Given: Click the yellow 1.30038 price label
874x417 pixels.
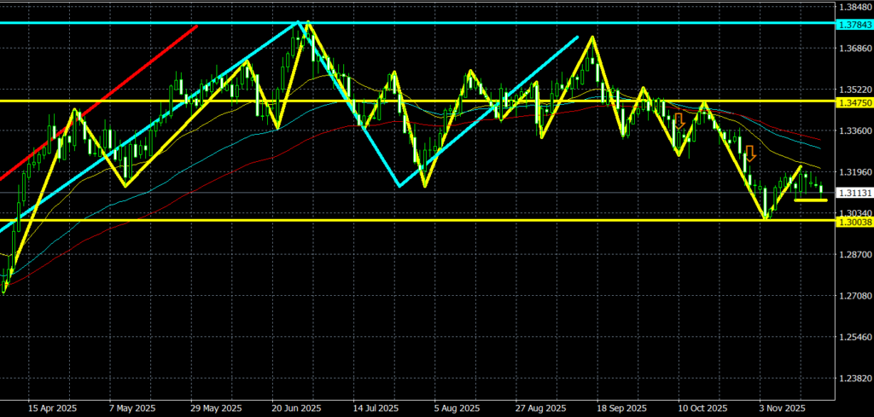Looking at the screenshot, I should coord(854,221).
